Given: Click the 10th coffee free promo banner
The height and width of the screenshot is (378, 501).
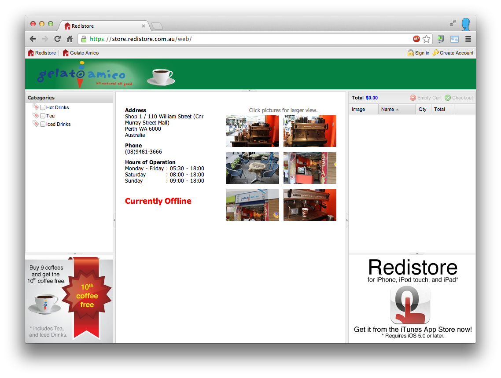Looking at the screenshot, I should click(x=69, y=300).
